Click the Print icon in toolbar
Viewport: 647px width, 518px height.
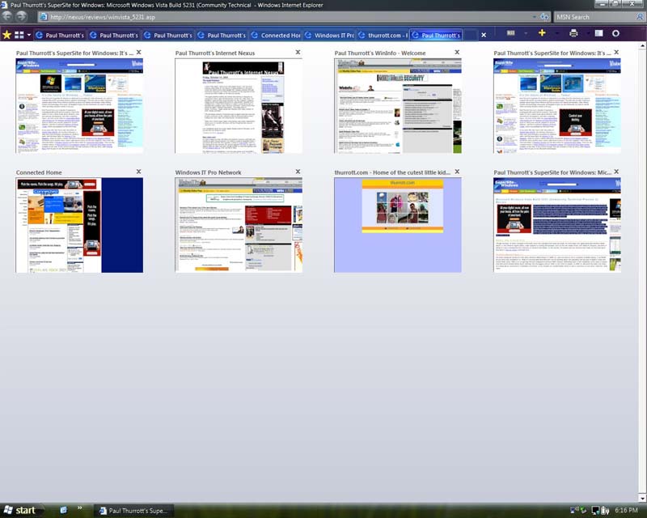pos(573,34)
